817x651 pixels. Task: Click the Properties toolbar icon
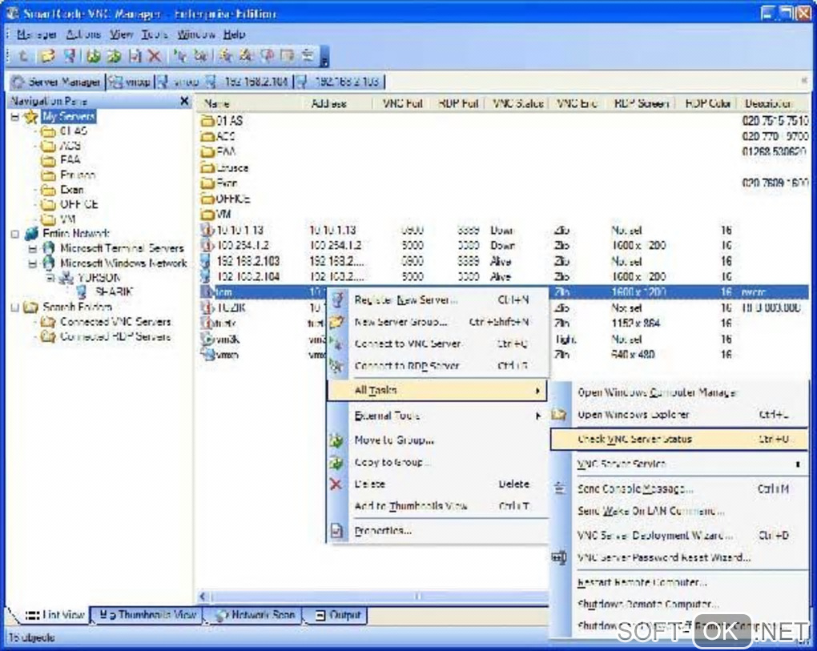(x=135, y=55)
